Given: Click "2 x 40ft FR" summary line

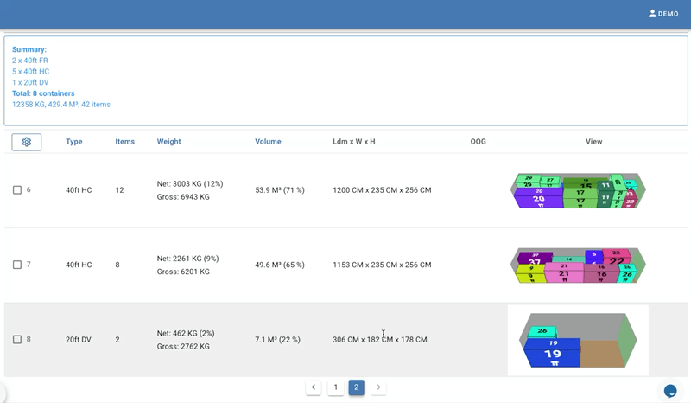Looking at the screenshot, I should (x=30, y=61).
